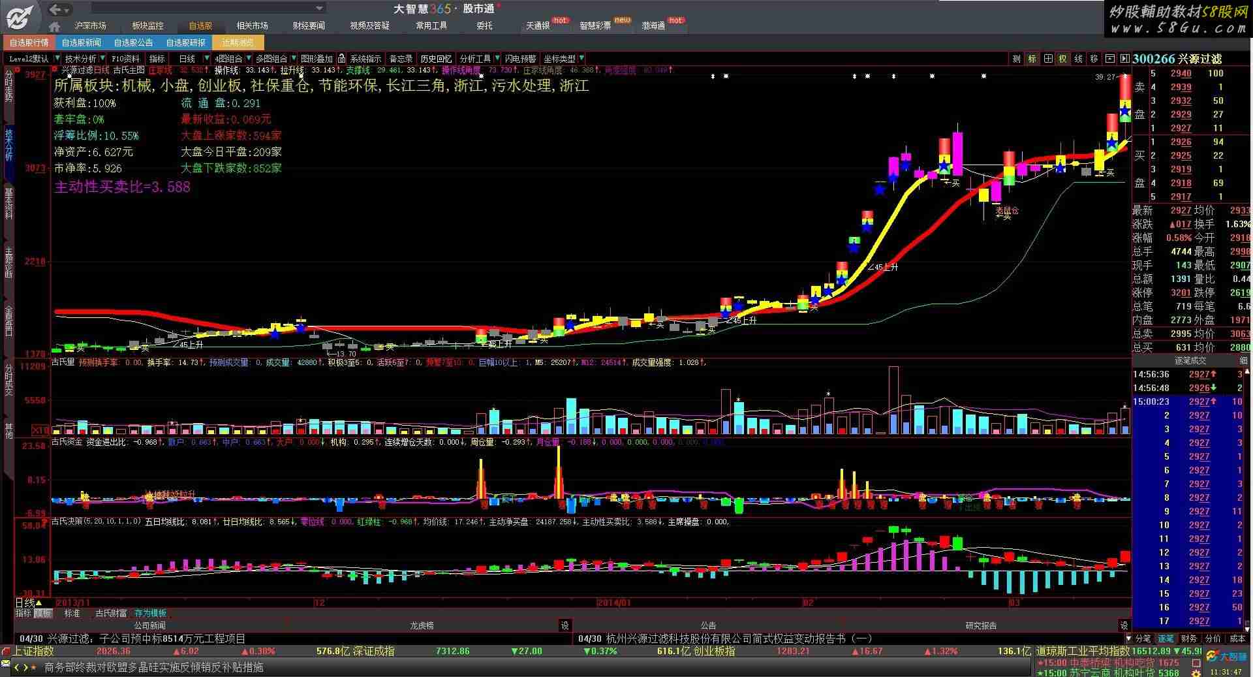Select the 财务 tab under trade list
This screenshot has width=1253, height=677.
coord(1189,638)
